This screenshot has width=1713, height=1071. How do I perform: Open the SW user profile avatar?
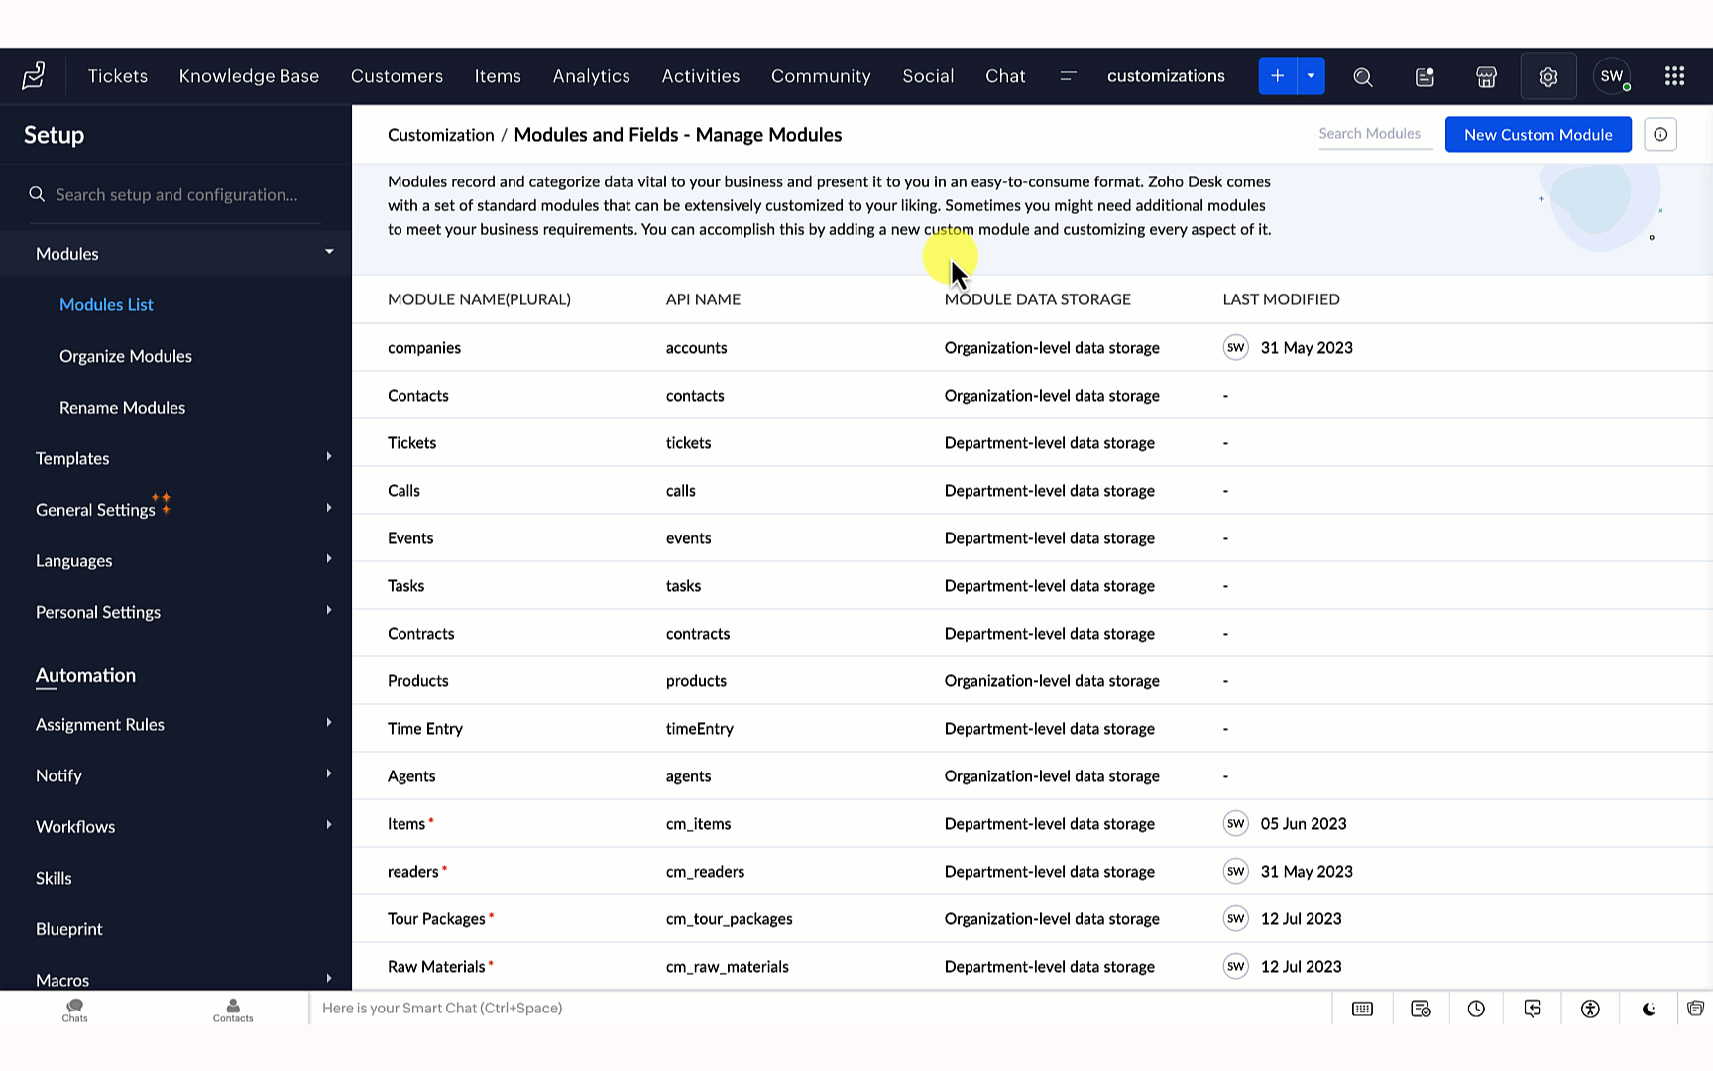tap(1612, 76)
